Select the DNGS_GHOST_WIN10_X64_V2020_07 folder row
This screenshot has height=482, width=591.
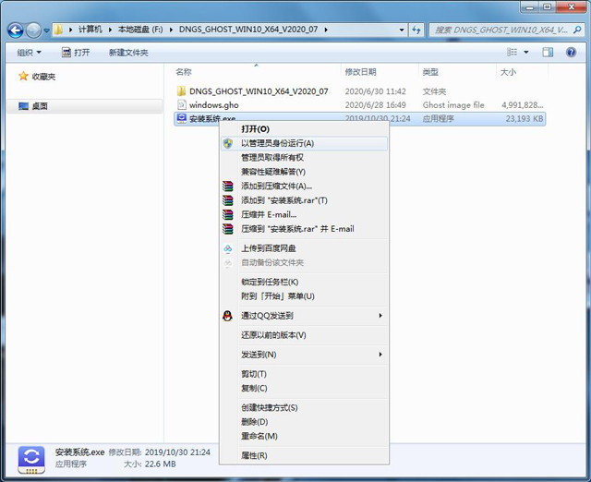[359, 91]
